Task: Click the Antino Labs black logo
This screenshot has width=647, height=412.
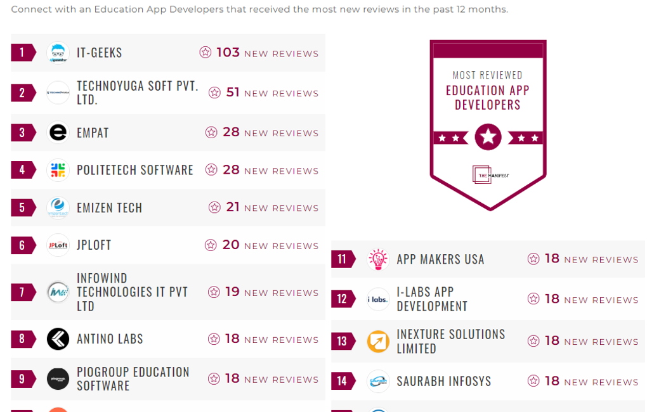Action: pyautogui.click(x=58, y=339)
